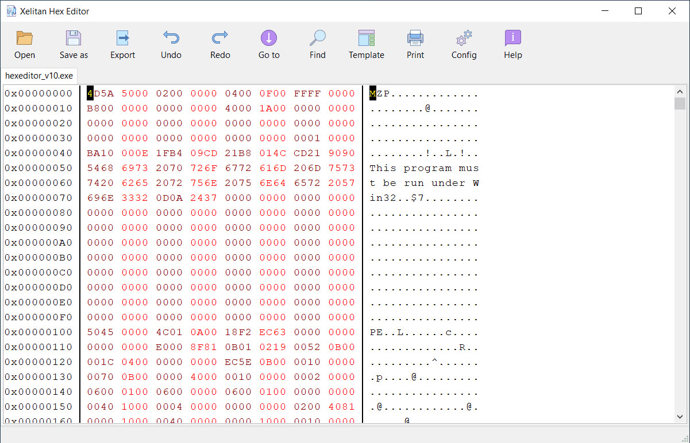Click the offset 0x00000000 label
The image size is (690, 443).
38,94
